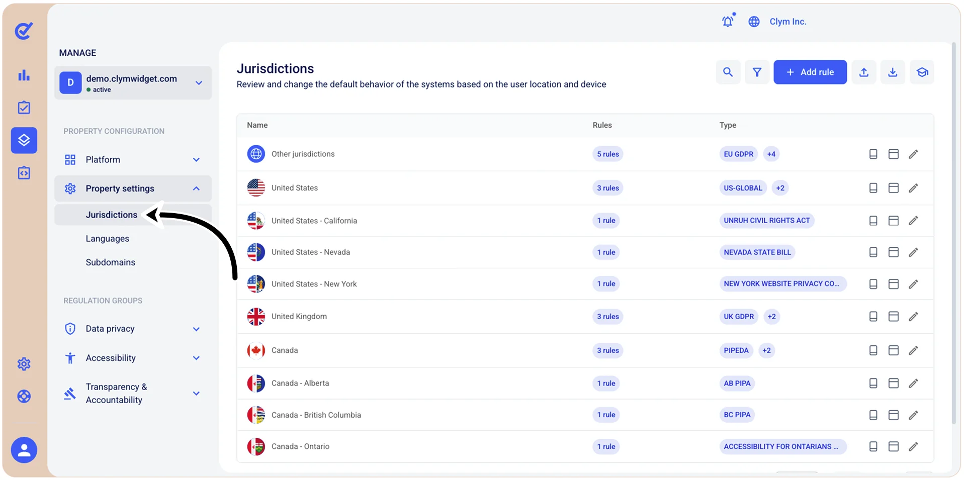Expand the Accessibility group

point(133,358)
